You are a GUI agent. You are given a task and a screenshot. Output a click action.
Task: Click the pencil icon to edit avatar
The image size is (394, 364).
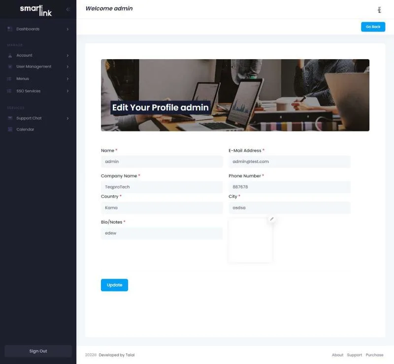(x=272, y=219)
